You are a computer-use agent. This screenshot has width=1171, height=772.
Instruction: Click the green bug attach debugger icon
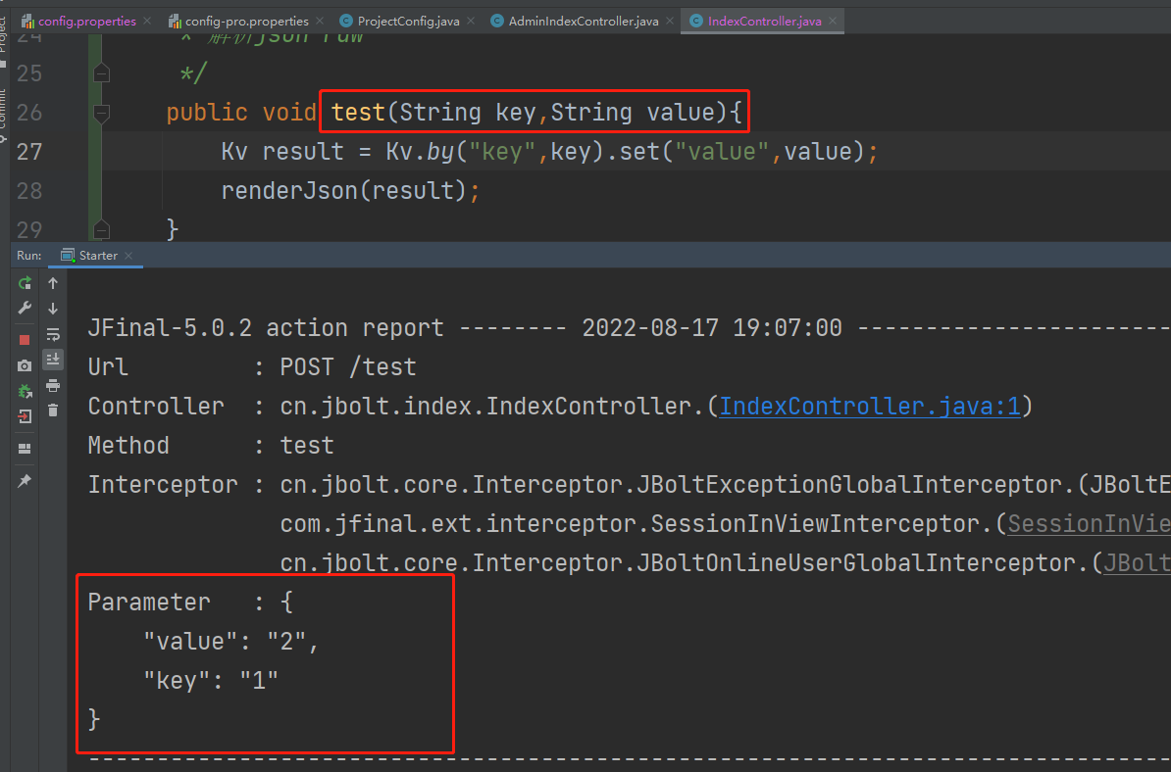point(25,391)
